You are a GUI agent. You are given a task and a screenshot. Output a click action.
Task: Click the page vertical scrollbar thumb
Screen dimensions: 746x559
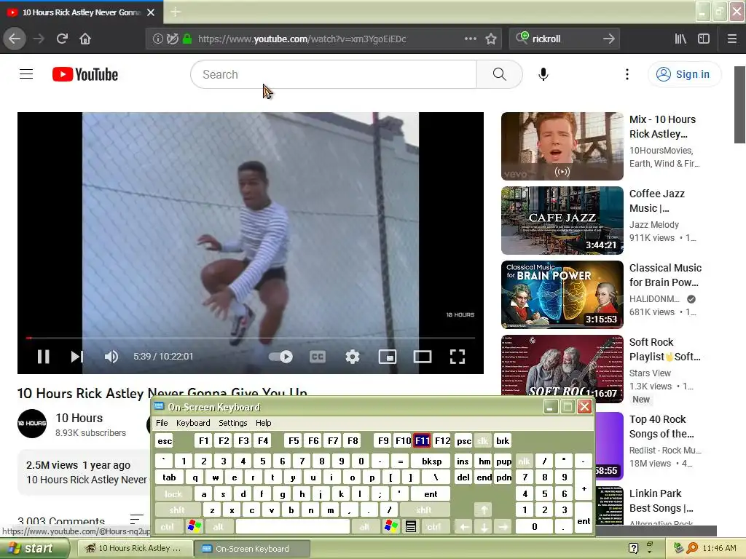[x=740, y=105]
